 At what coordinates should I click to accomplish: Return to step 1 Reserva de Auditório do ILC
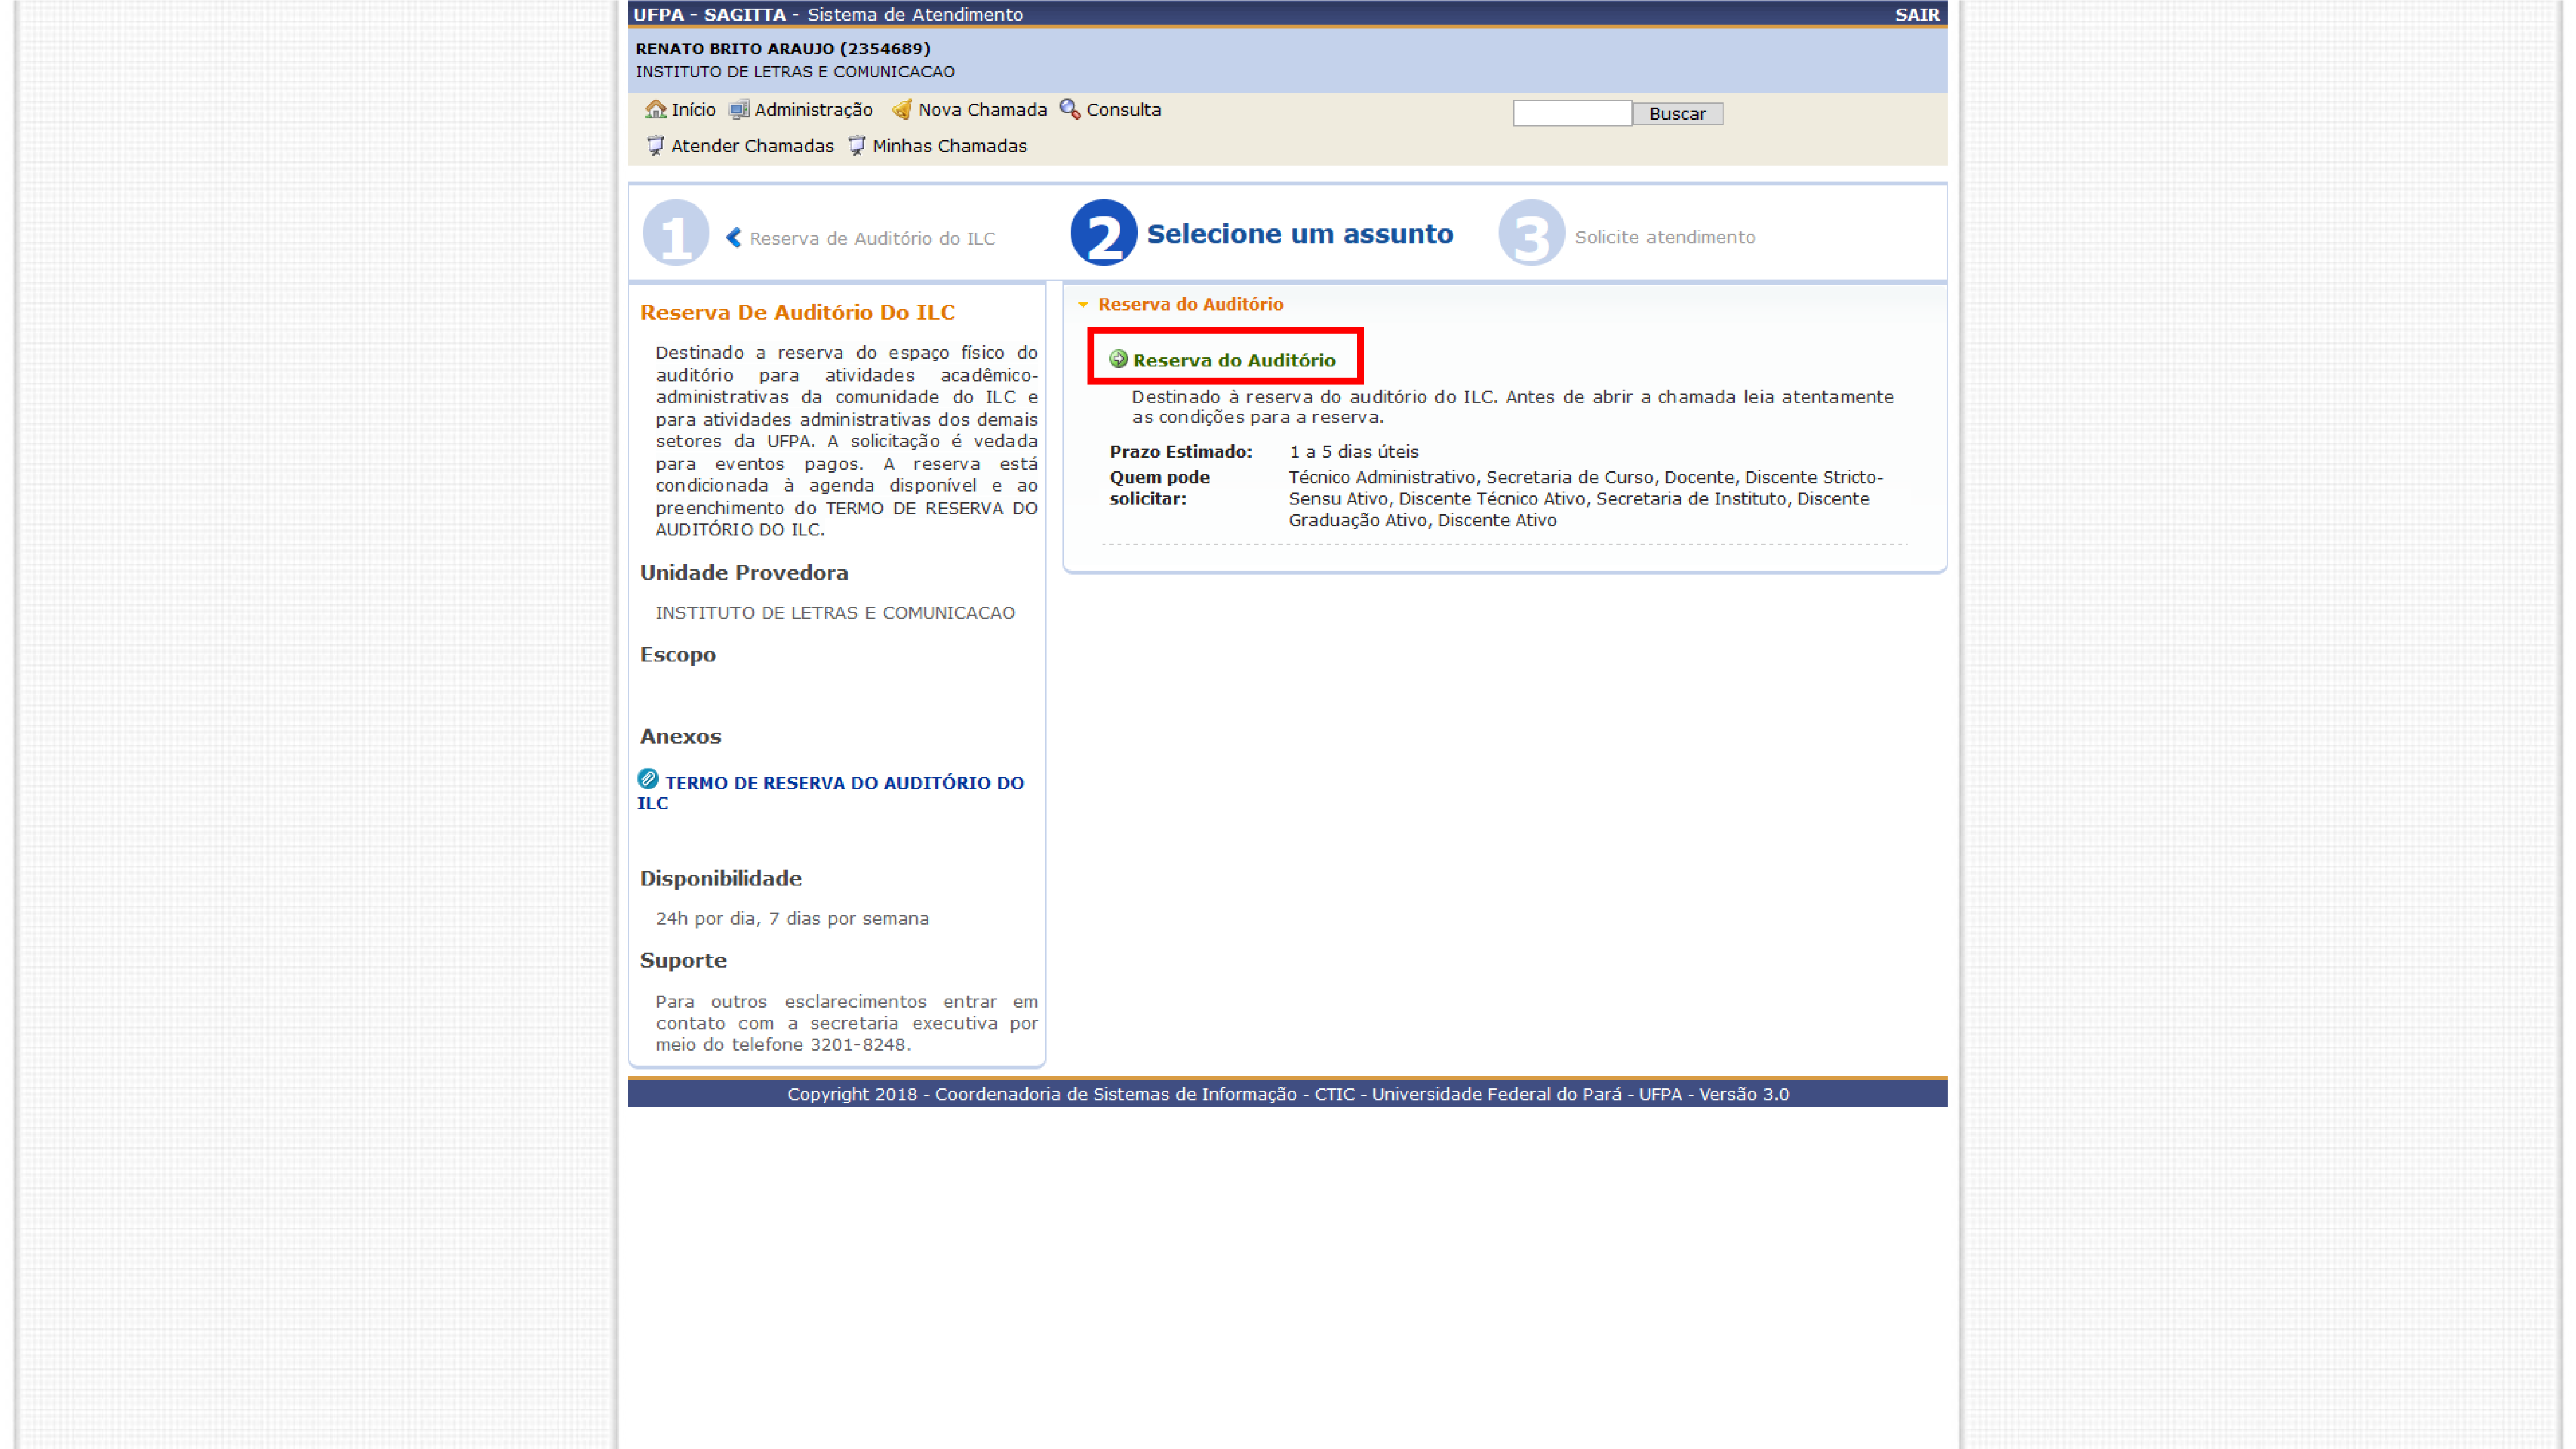(x=872, y=238)
